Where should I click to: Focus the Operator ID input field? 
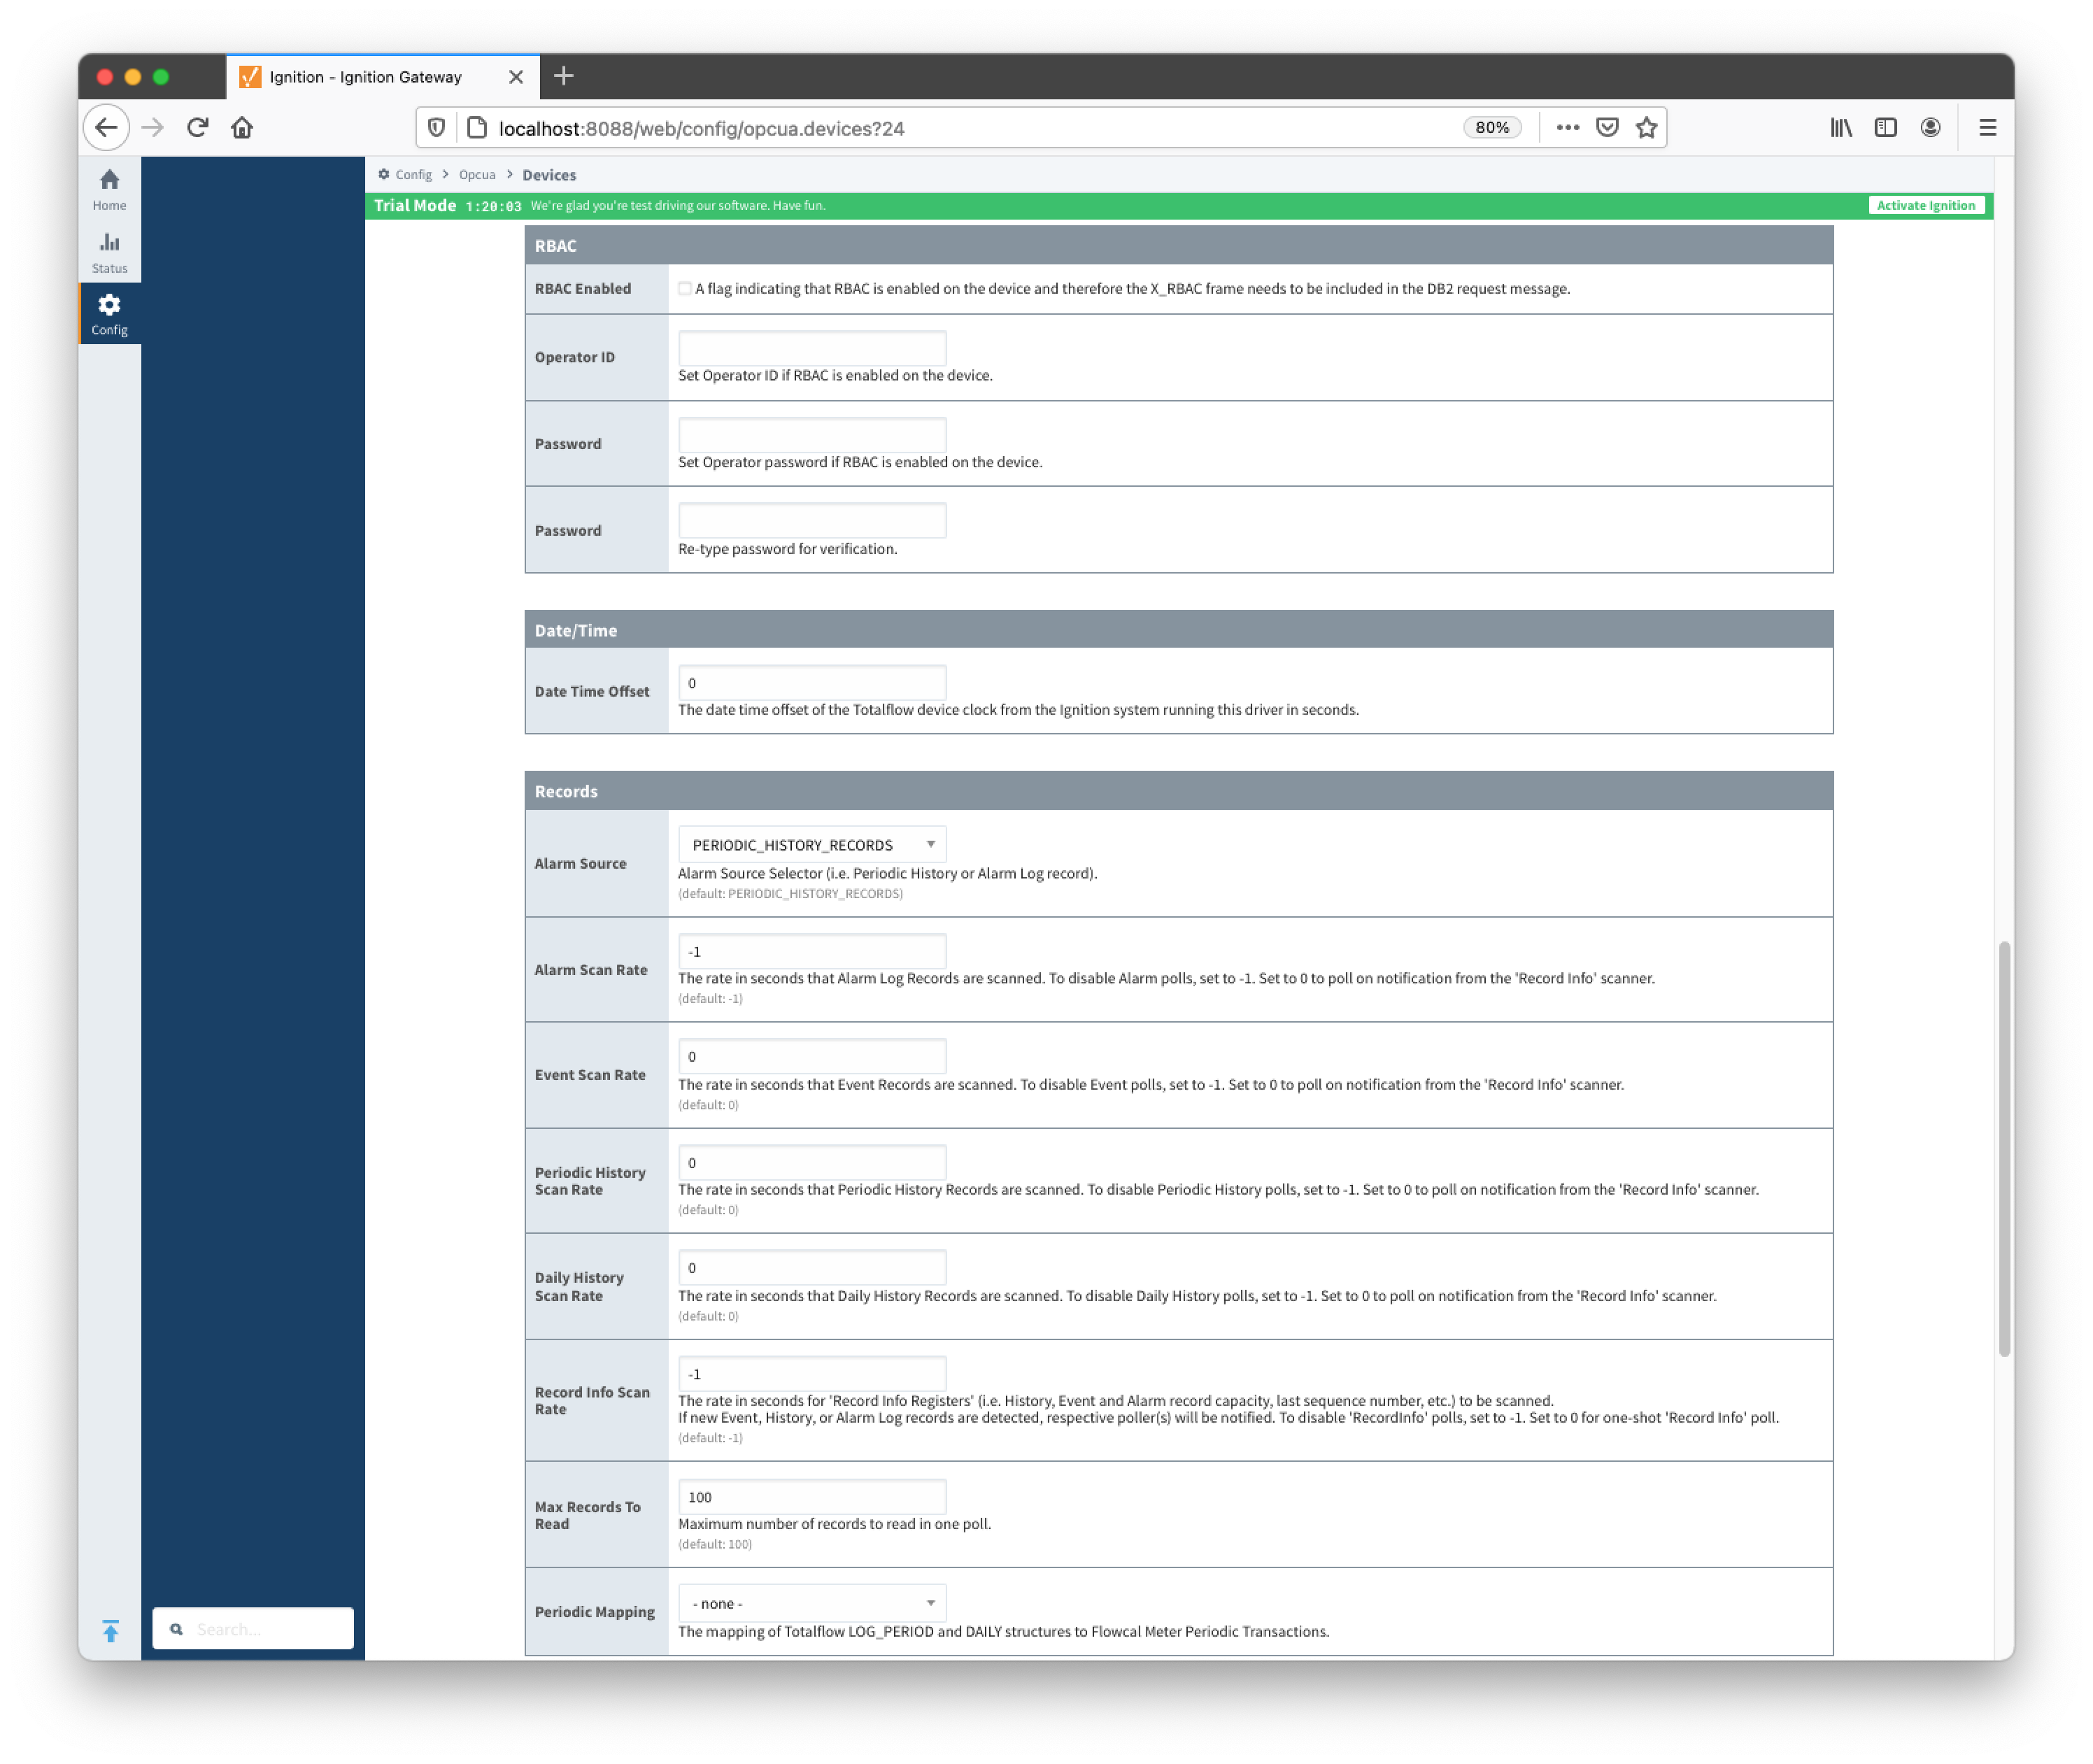[x=812, y=348]
